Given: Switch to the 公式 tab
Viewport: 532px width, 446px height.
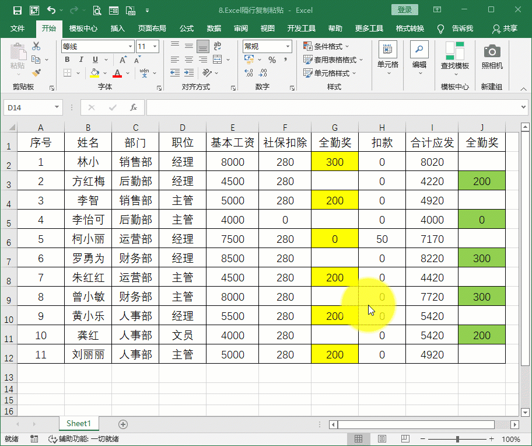Looking at the screenshot, I should [186, 29].
